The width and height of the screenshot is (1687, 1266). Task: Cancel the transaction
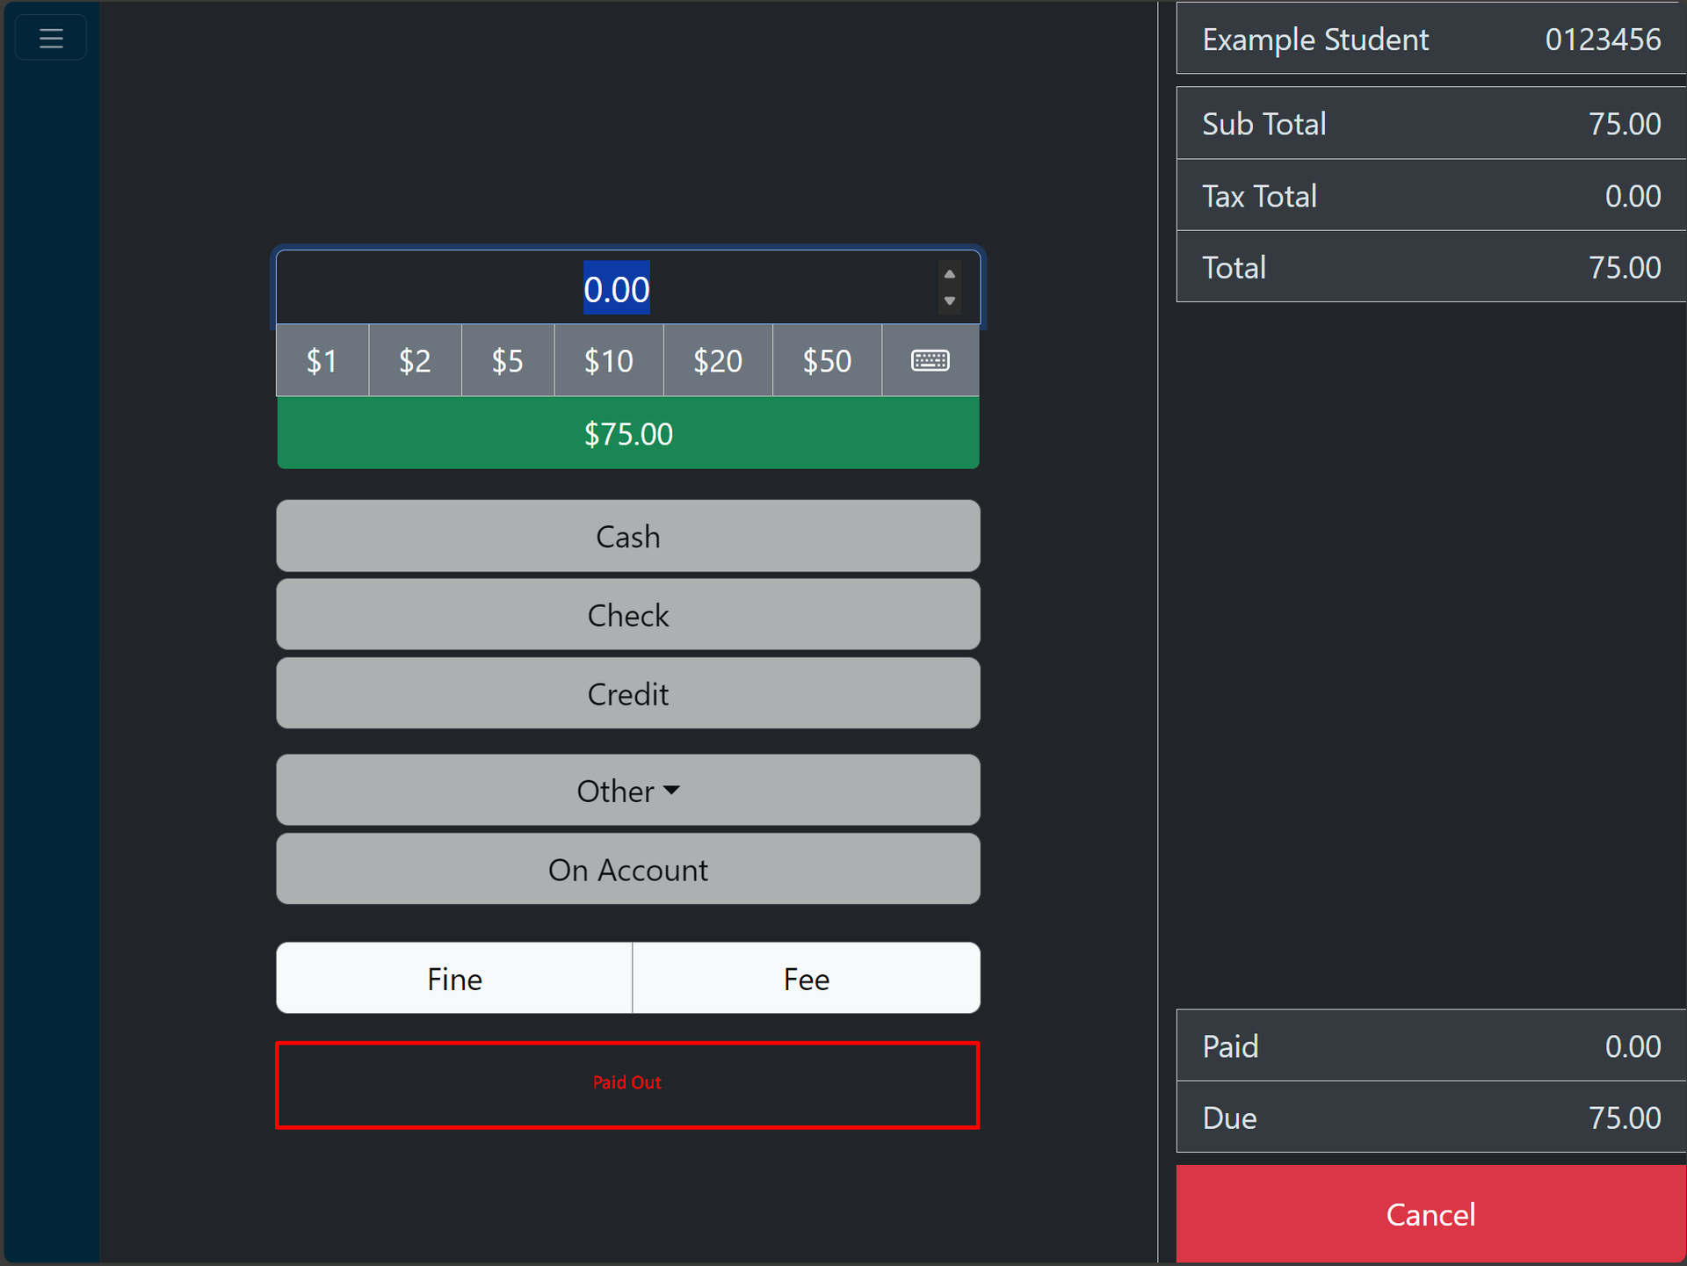(1430, 1214)
